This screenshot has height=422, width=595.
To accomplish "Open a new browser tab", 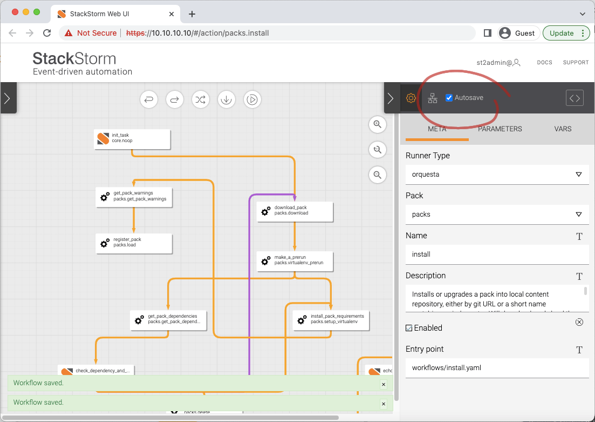I will pos(192,14).
